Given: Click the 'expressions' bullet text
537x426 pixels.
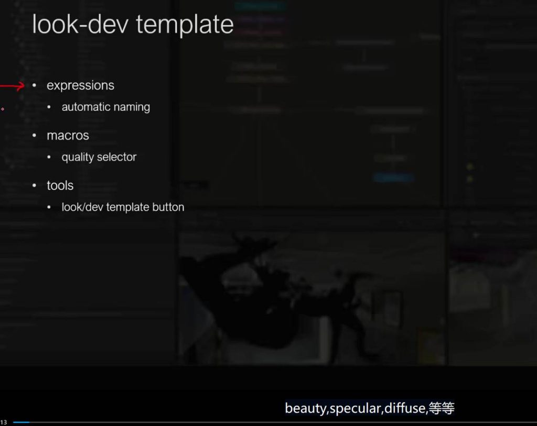Looking at the screenshot, I should tap(80, 85).
